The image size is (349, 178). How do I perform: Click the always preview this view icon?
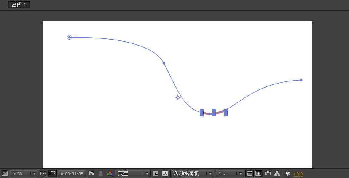coord(5,173)
